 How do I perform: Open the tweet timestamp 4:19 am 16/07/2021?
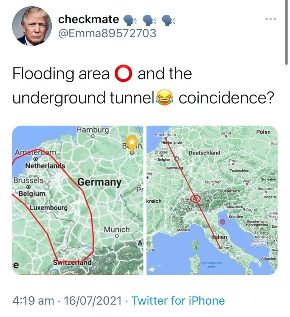click(x=67, y=300)
